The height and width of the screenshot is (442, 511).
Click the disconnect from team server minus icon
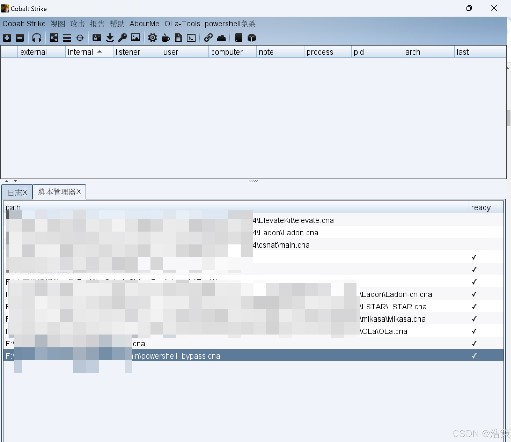pos(20,38)
